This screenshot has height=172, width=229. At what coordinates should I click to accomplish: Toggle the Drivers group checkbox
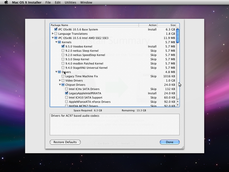(59, 72)
